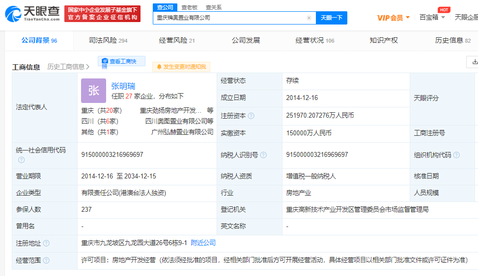Click the 增值税一般纳税人 value
Image resolution: width=478 pixels, height=276 pixels.
pyautogui.click(x=311, y=176)
